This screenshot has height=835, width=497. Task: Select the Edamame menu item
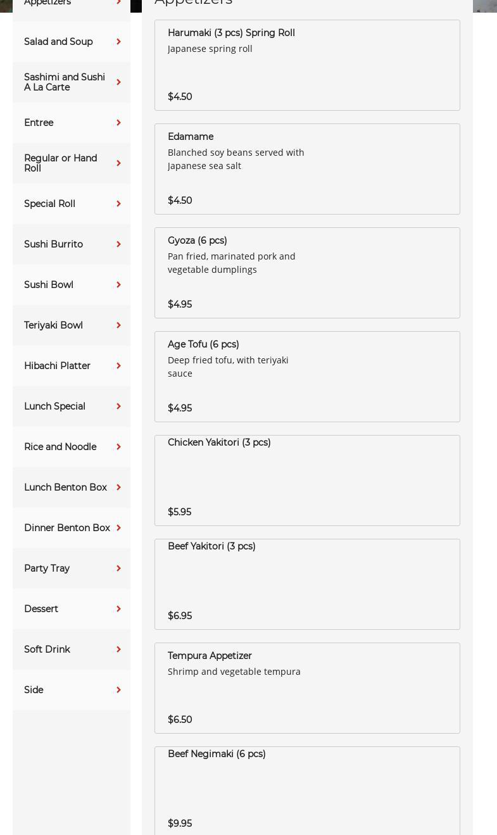pos(307,169)
